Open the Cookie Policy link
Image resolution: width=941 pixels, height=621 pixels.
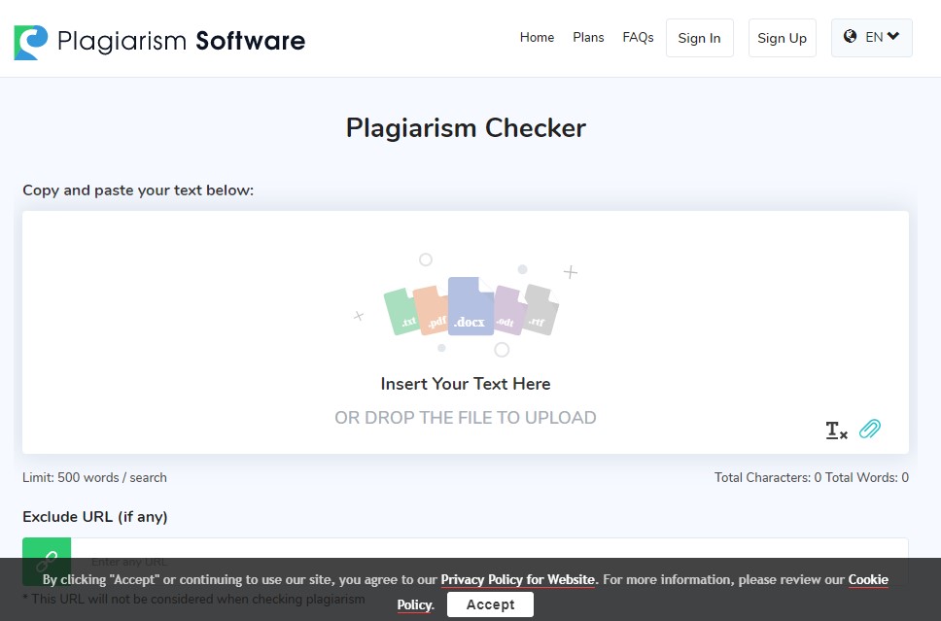pos(868,579)
